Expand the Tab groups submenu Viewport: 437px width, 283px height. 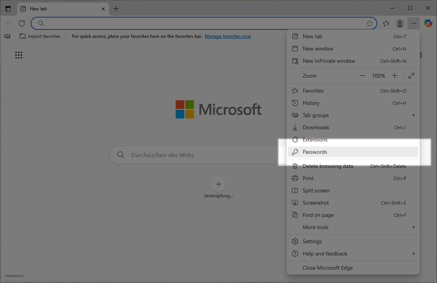(352, 115)
